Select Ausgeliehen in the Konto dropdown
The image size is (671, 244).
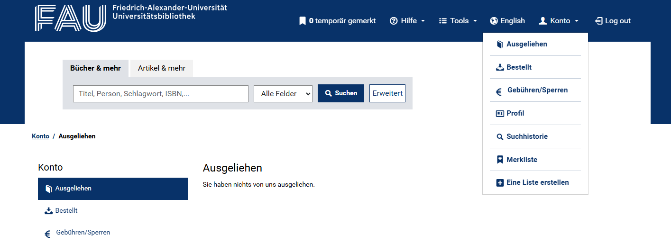(535, 44)
